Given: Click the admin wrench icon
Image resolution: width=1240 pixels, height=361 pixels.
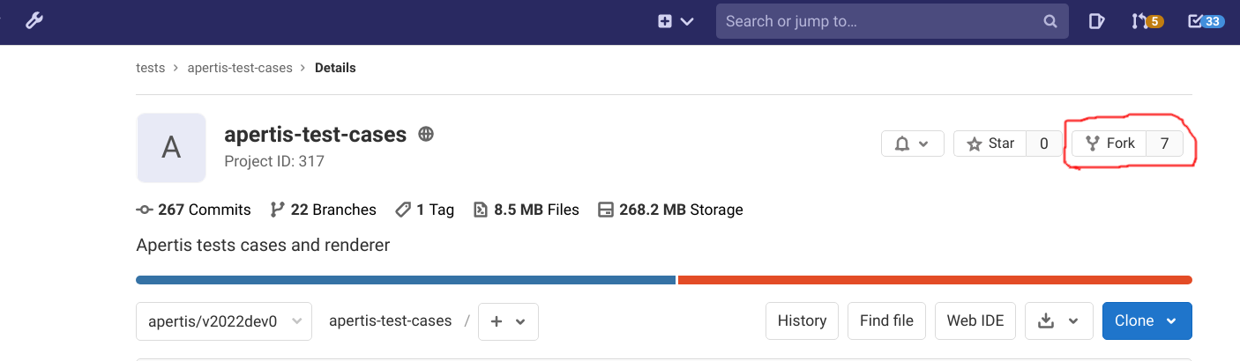Looking at the screenshot, I should 34,21.
